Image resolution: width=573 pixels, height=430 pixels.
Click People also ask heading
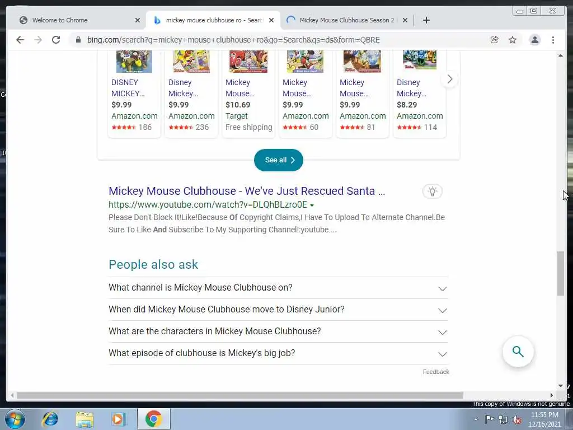point(153,264)
